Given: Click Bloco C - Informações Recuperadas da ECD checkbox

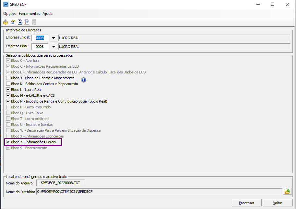Looking at the screenshot, I should pyautogui.click(x=8, y=66).
